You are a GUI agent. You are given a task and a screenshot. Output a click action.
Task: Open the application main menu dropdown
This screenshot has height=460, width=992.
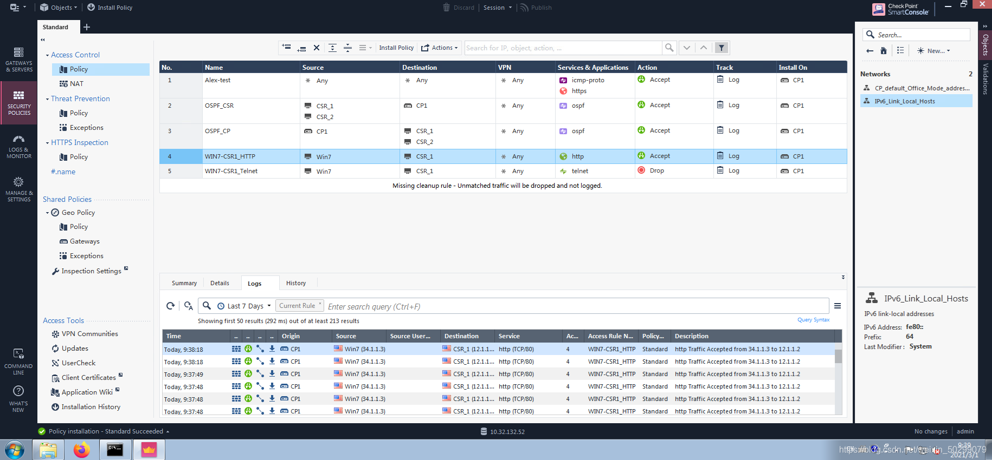click(18, 8)
